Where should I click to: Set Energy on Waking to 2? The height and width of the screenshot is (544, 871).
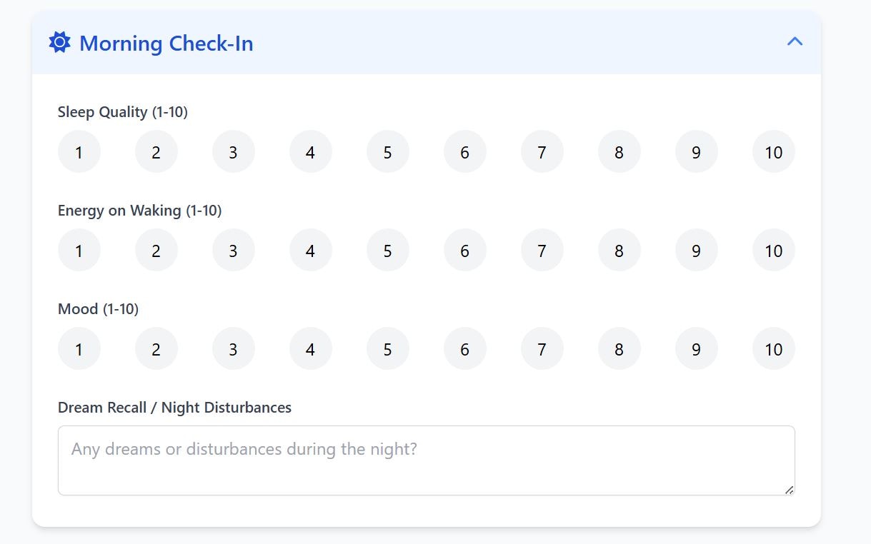click(x=156, y=250)
